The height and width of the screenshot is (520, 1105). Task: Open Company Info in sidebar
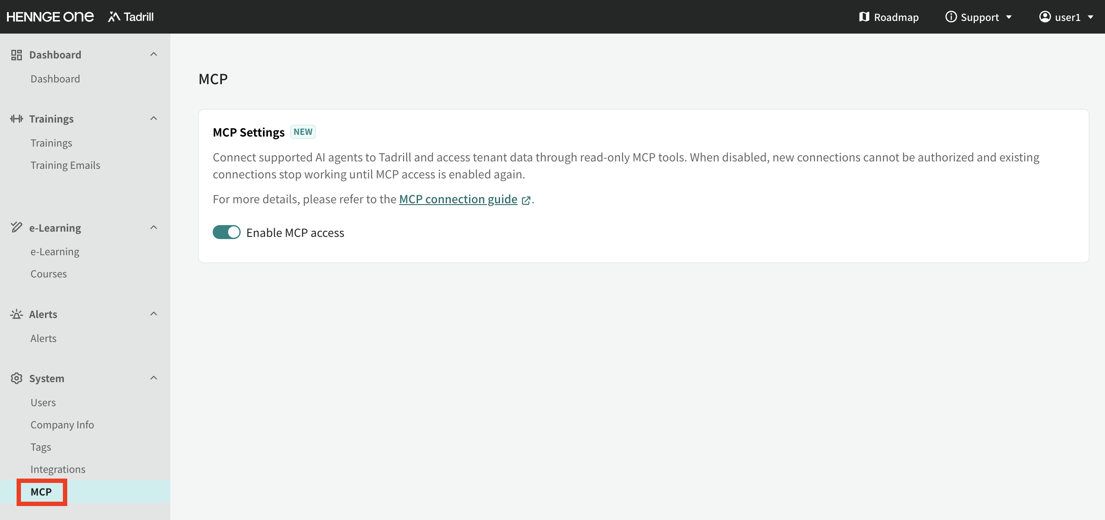click(x=62, y=425)
